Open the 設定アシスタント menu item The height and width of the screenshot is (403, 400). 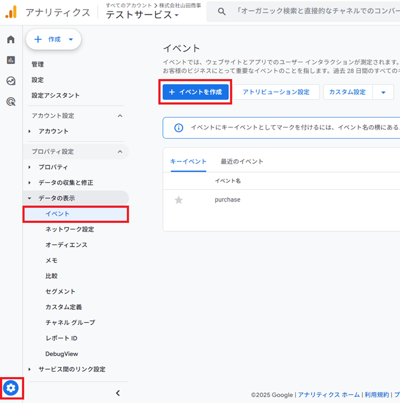[56, 95]
